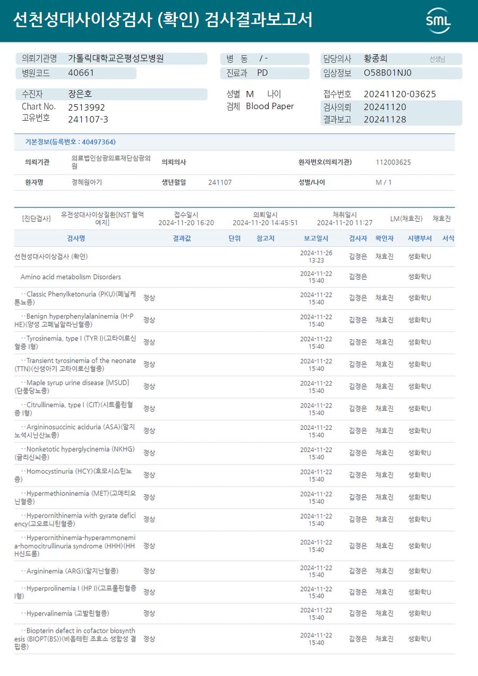Select the report title 선천성대사이상검사 (확인) 검사결과보고서
478x676 pixels.
pyautogui.click(x=163, y=20)
